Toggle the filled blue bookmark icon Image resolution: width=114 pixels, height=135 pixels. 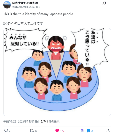pos(88,131)
